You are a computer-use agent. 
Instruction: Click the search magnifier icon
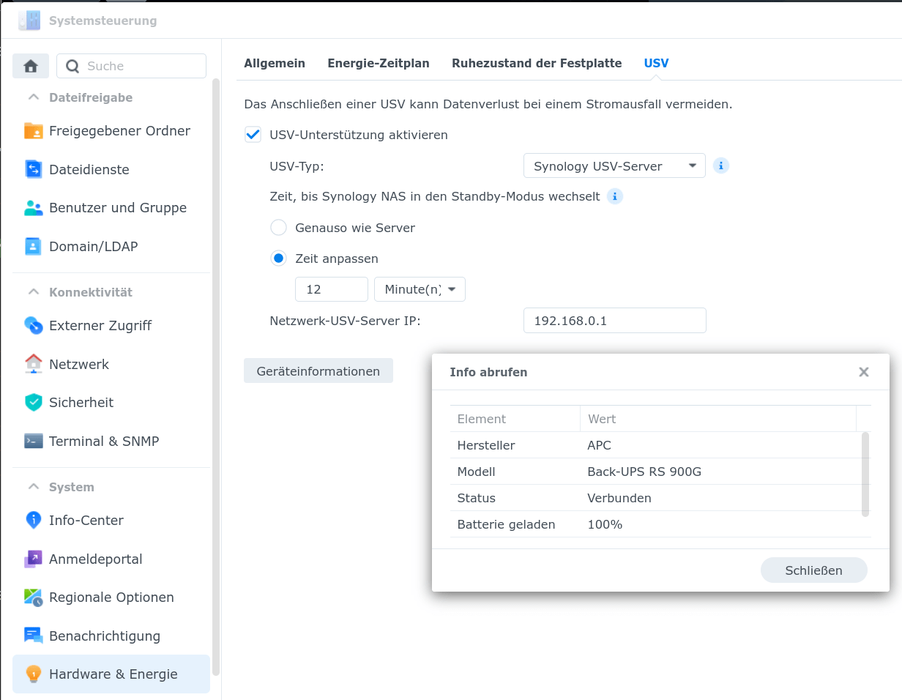coord(72,66)
